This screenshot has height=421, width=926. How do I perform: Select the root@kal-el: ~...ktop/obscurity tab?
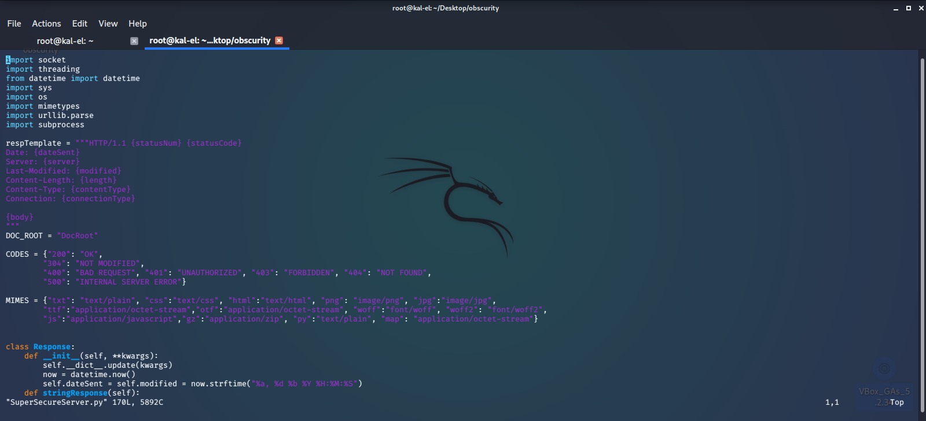(x=210, y=40)
